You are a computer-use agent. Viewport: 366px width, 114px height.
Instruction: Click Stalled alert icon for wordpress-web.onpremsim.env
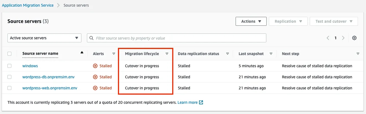(95, 88)
